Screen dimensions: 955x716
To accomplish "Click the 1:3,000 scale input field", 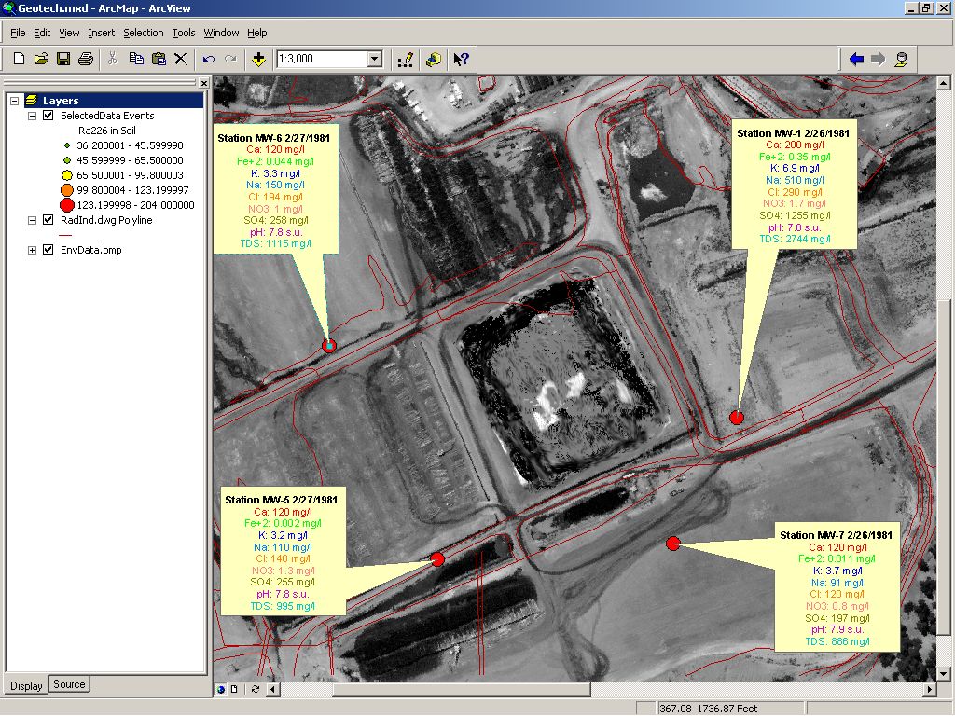I will click(322, 59).
